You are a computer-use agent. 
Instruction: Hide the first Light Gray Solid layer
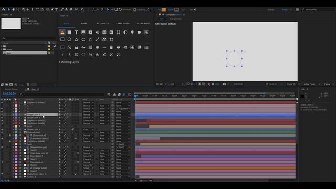click(2, 103)
